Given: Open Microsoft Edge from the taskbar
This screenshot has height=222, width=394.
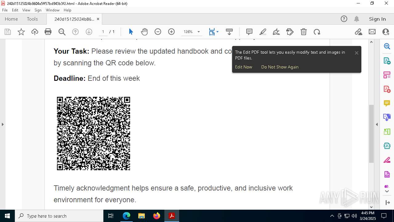Looking at the screenshot, I should pos(127,216).
